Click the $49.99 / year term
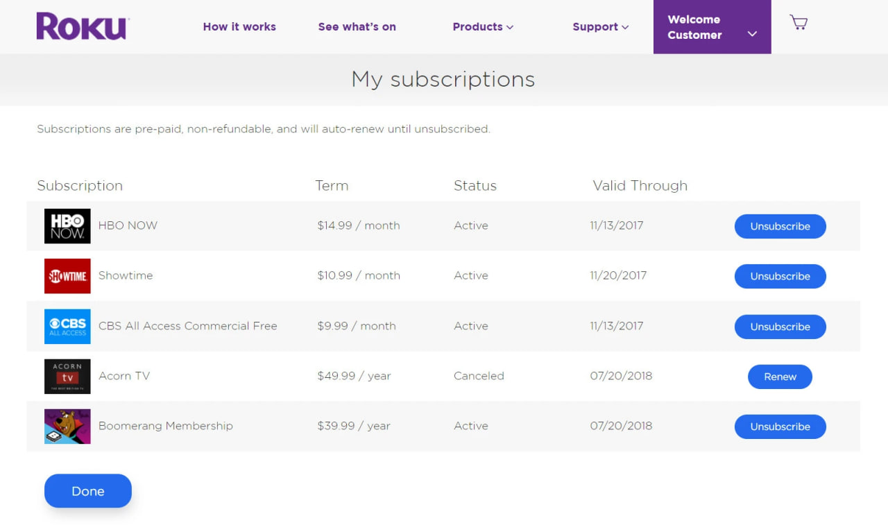 pyautogui.click(x=354, y=376)
